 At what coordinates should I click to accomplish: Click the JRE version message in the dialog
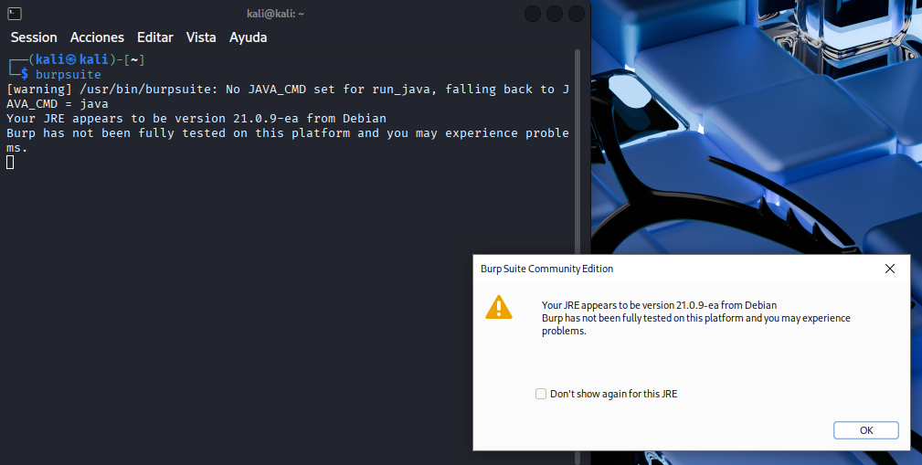pyautogui.click(x=659, y=305)
